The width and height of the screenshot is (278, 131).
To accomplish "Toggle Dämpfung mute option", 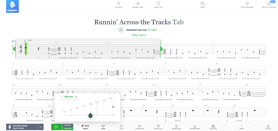I will (x=140, y=126).
